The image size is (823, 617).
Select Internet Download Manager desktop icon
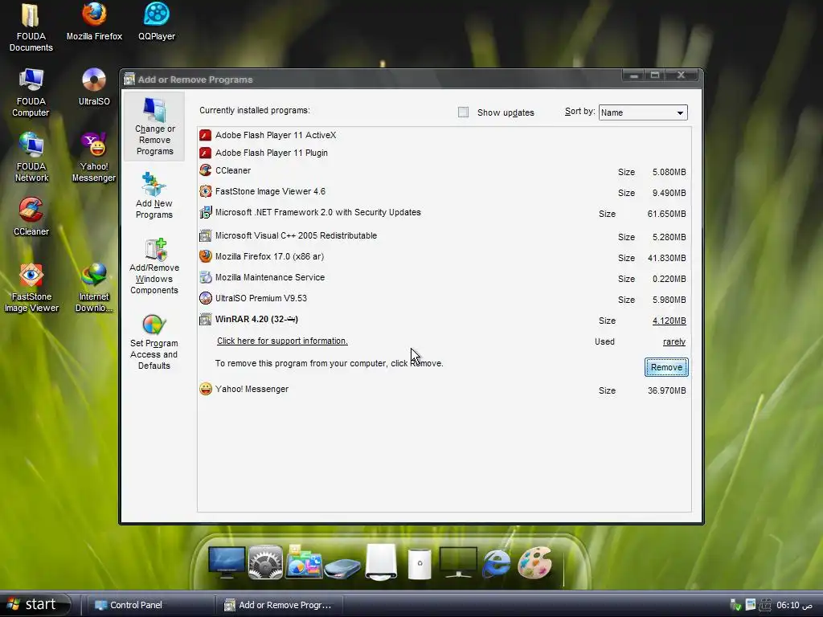(x=94, y=288)
